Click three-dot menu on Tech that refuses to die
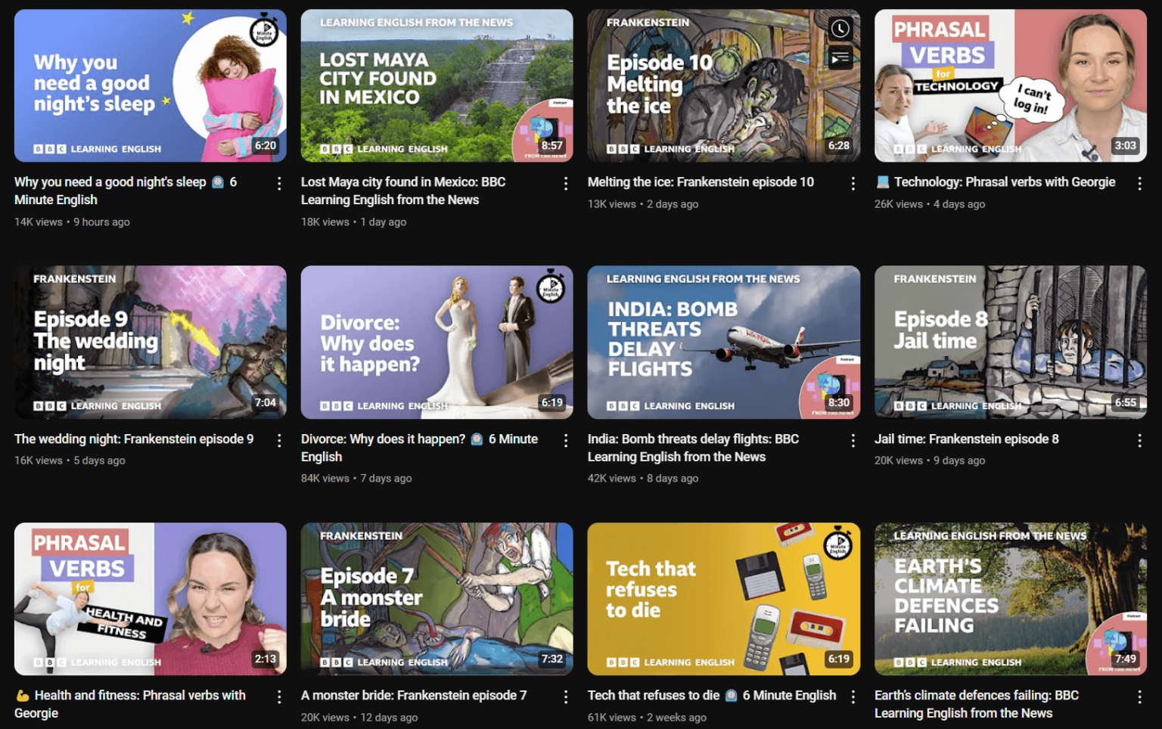The height and width of the screenshot is (729, 1162). tap(853, 696)
